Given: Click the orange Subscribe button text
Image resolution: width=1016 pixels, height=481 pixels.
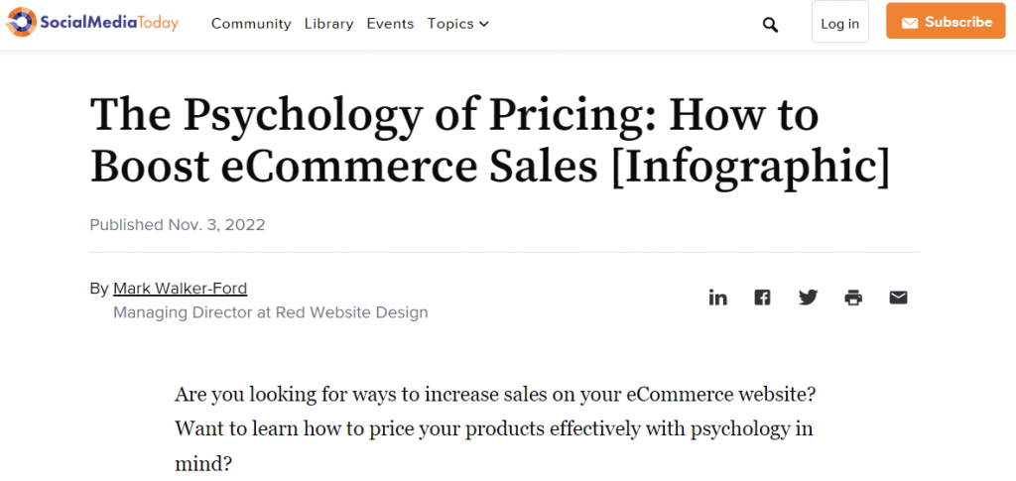Looking at the screenshot, I should tap(958, 22).
